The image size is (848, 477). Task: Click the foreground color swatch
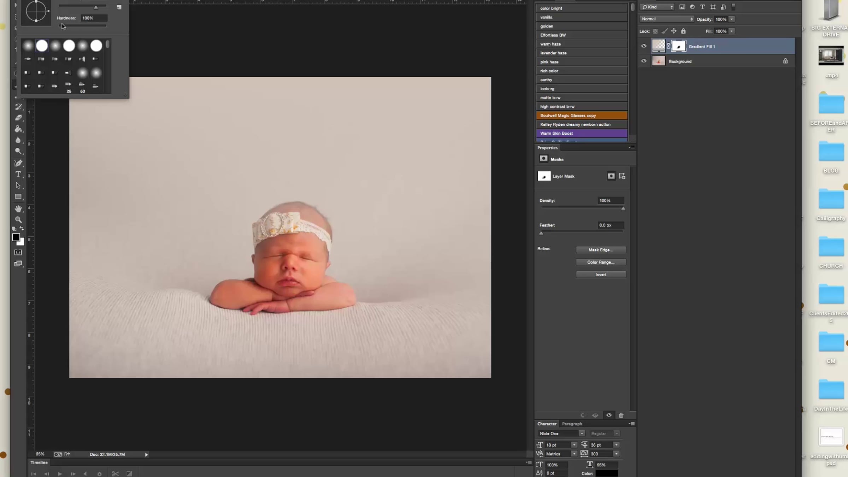(x=16, y=237)
